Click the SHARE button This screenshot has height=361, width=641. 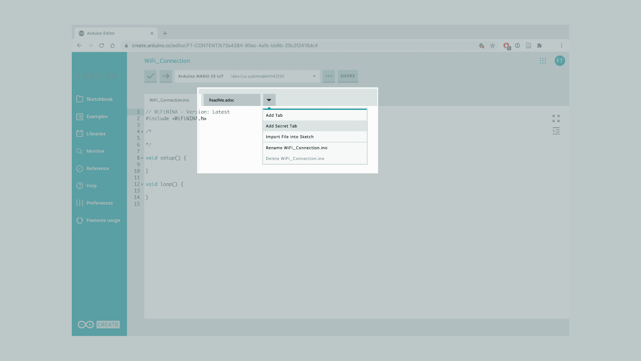coord(348,76)
